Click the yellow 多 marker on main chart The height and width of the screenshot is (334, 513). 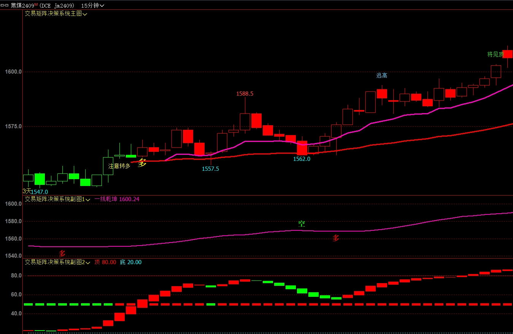pos(142,163)
